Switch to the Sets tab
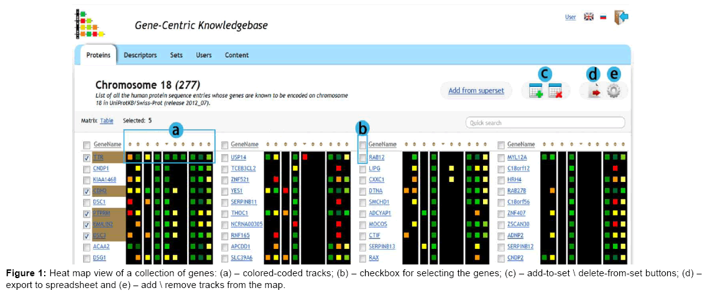The width and height of the screenshot is (705, 293). [x=177, y=55]
